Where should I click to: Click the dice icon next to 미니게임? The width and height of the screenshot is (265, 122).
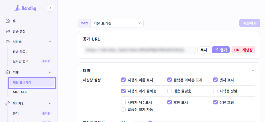8,103
